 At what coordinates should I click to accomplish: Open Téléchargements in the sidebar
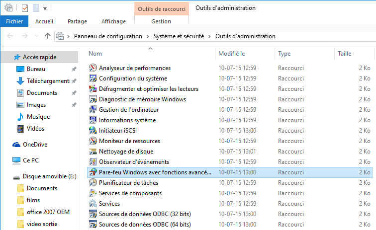pyautogui.click(x=48, y=81)
